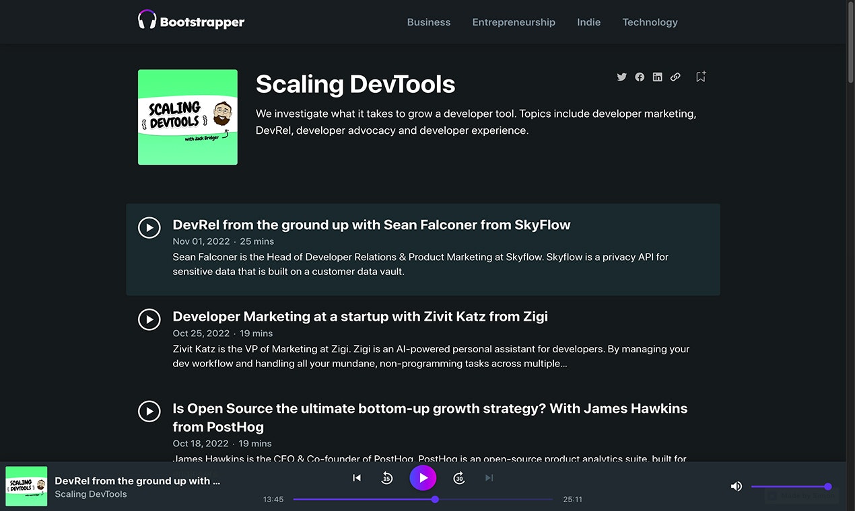Click the Zivit Katz episode description

pyautogui.click(x=431, y=356)
